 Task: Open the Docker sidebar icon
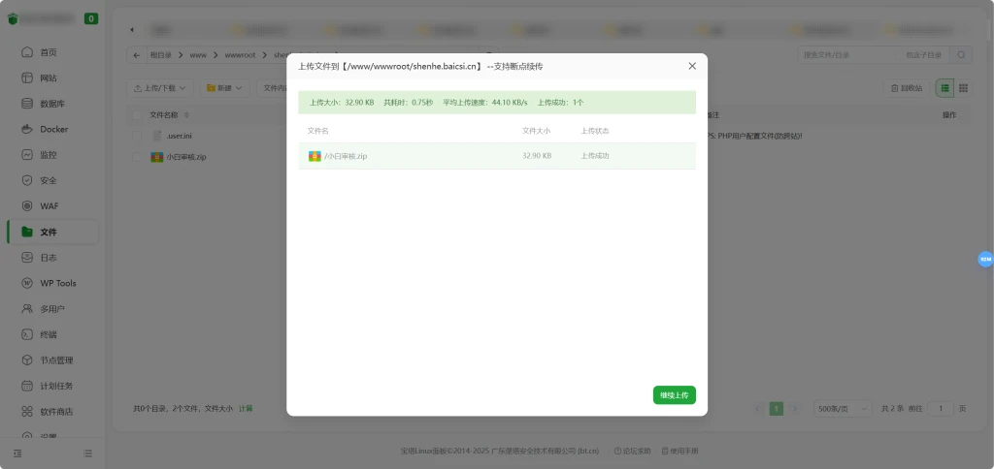tap(28, 129)
